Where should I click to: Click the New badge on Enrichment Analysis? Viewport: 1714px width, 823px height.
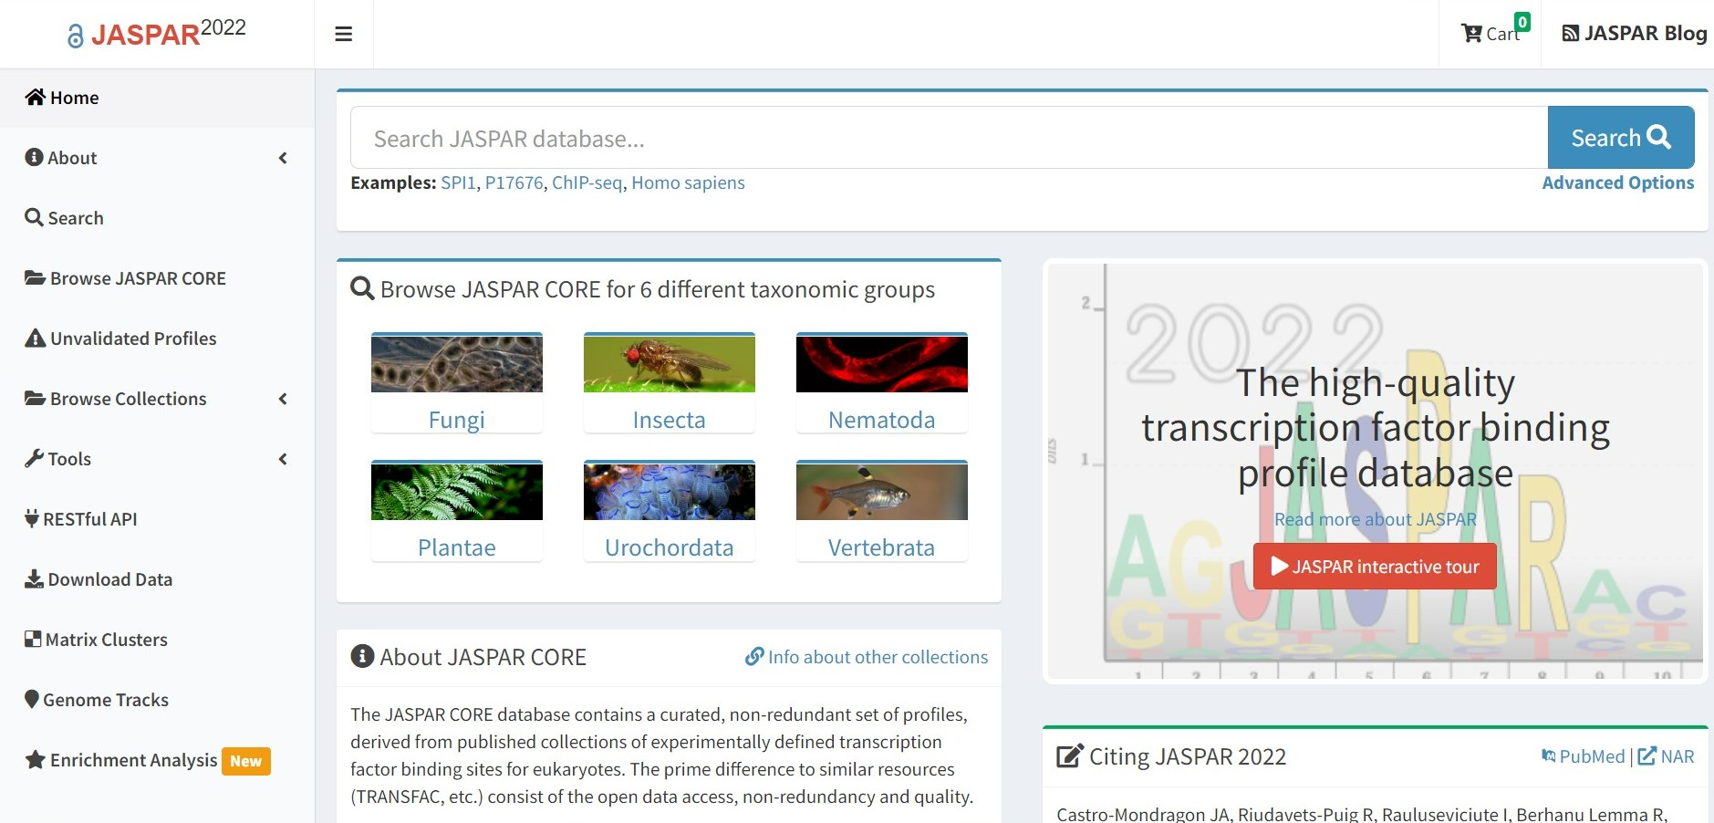point(246,761)
